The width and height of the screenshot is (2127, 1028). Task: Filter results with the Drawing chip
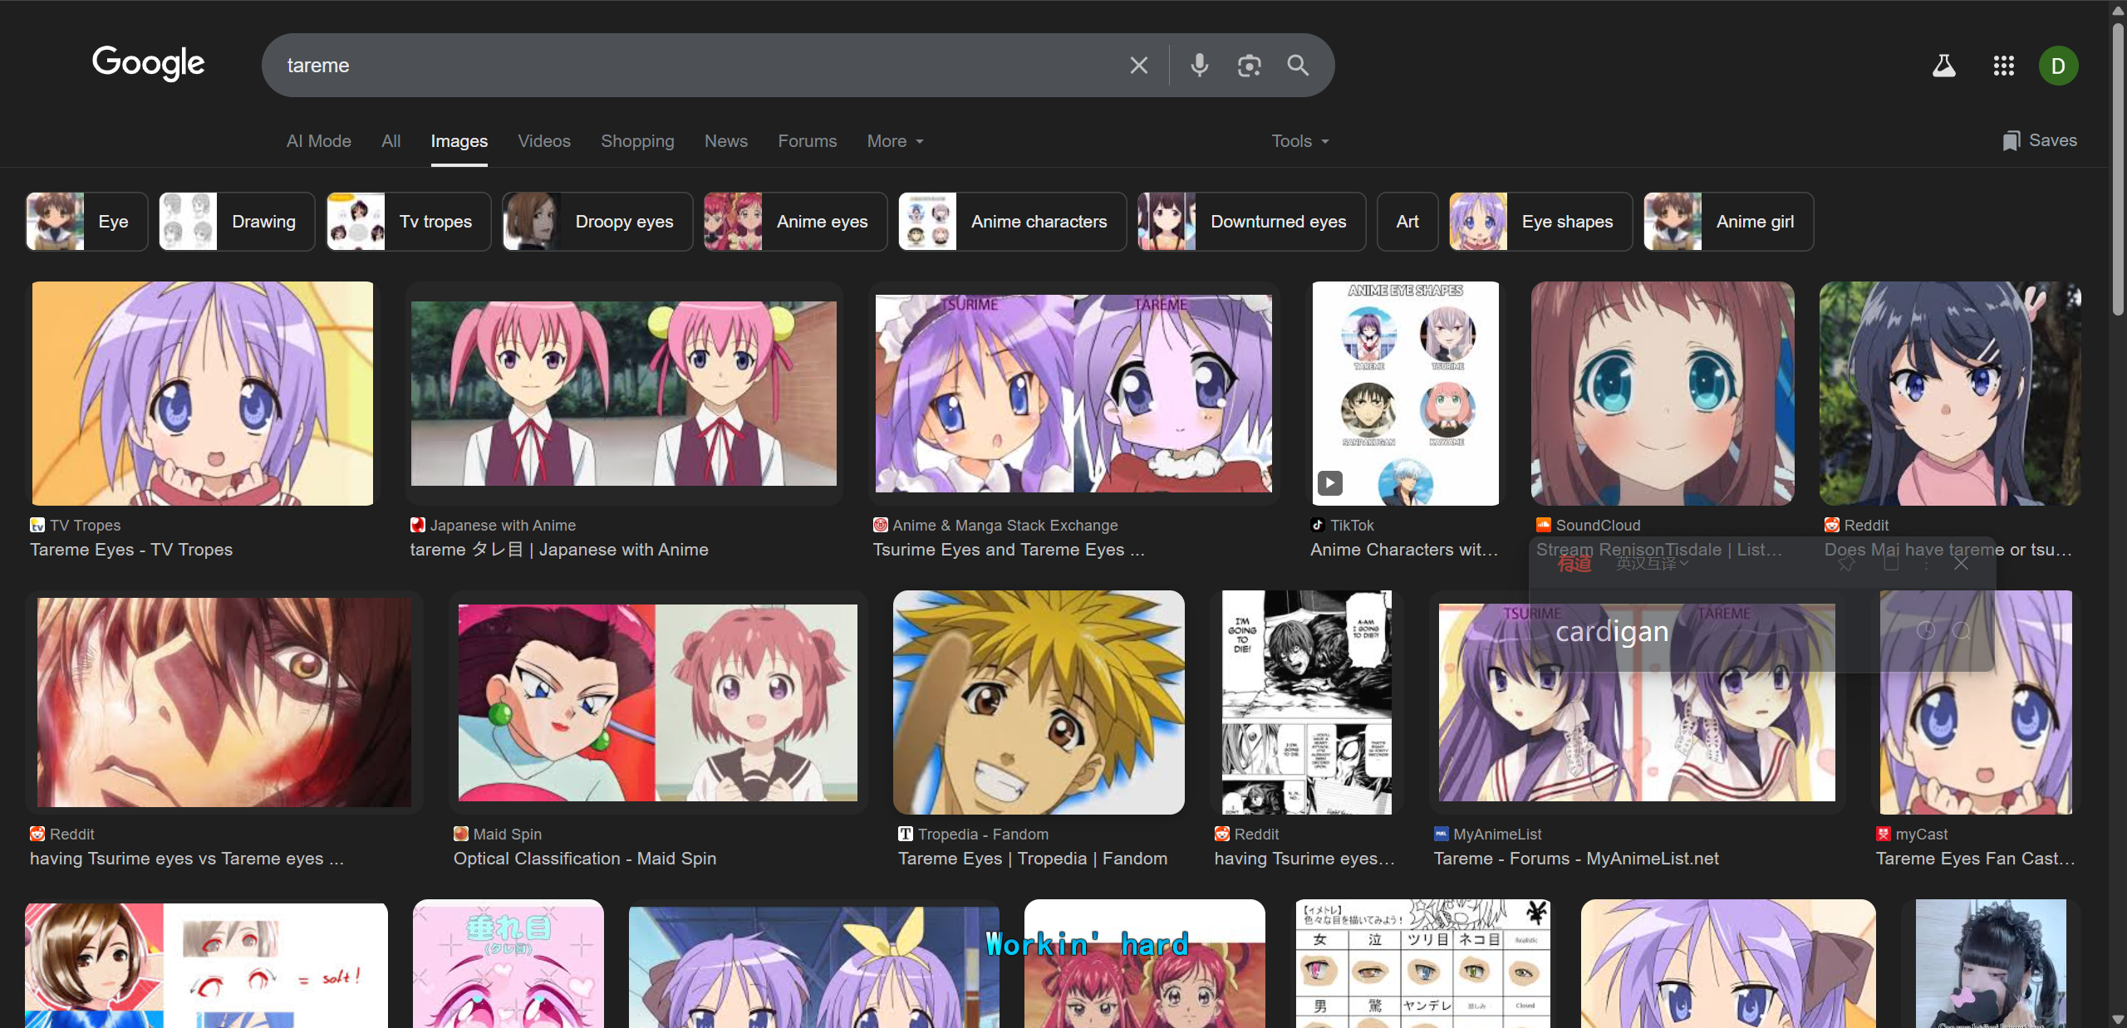coord(237,222)
